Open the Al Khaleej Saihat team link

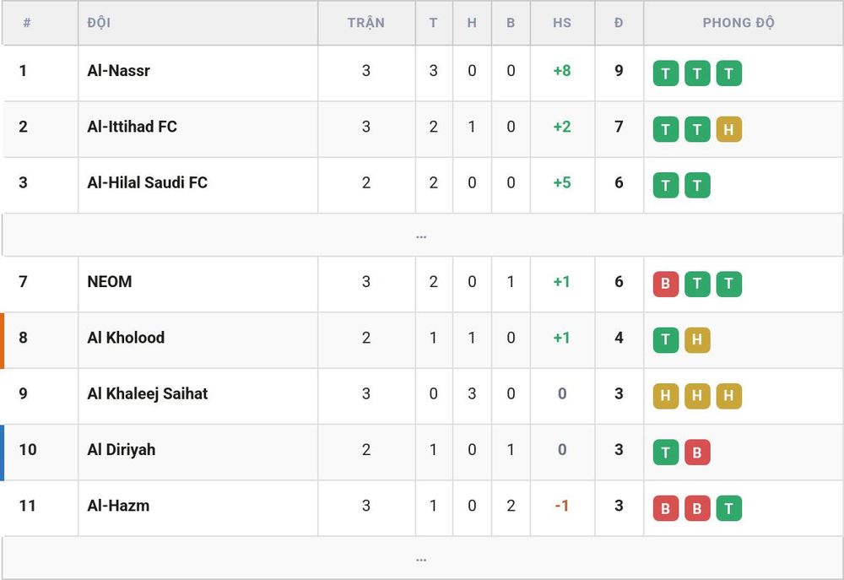coord(148,393)
